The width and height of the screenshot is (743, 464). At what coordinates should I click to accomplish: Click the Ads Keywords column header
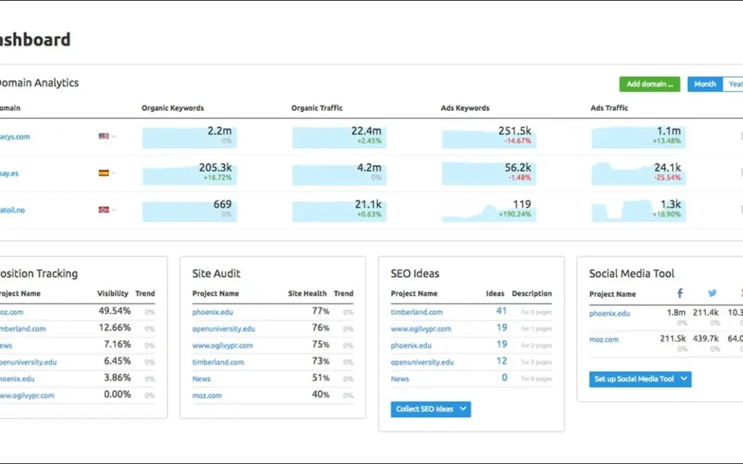465,108
